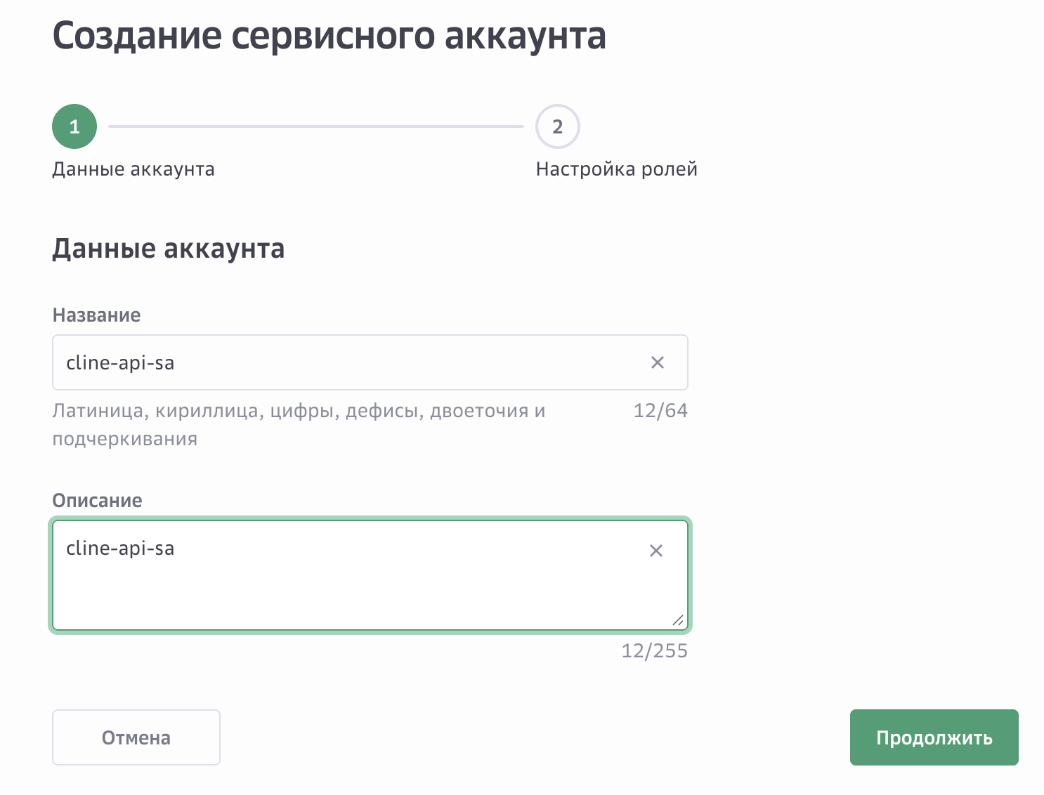Click the 'Название' field label
The height and width of the screenshot is (795, 1044).
tap(96, 315)
